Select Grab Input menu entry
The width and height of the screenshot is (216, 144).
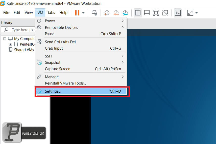(81, 48)
